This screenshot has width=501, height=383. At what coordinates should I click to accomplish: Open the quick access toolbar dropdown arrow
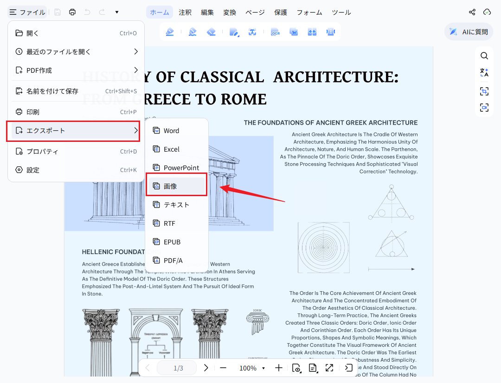[x=117, y=12]
